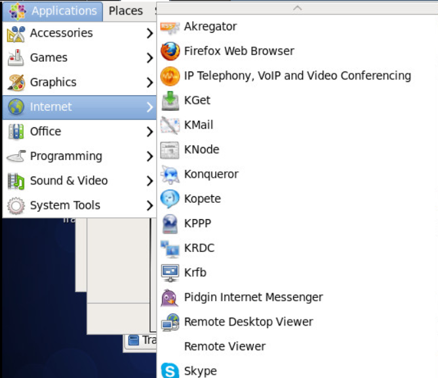Launch the KGet entry

pyautogui.click(x=297, y=100)
